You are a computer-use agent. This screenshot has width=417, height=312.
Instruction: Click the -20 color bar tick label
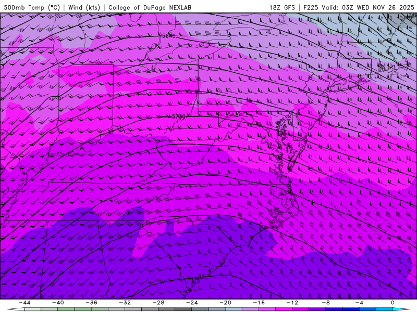226,303
